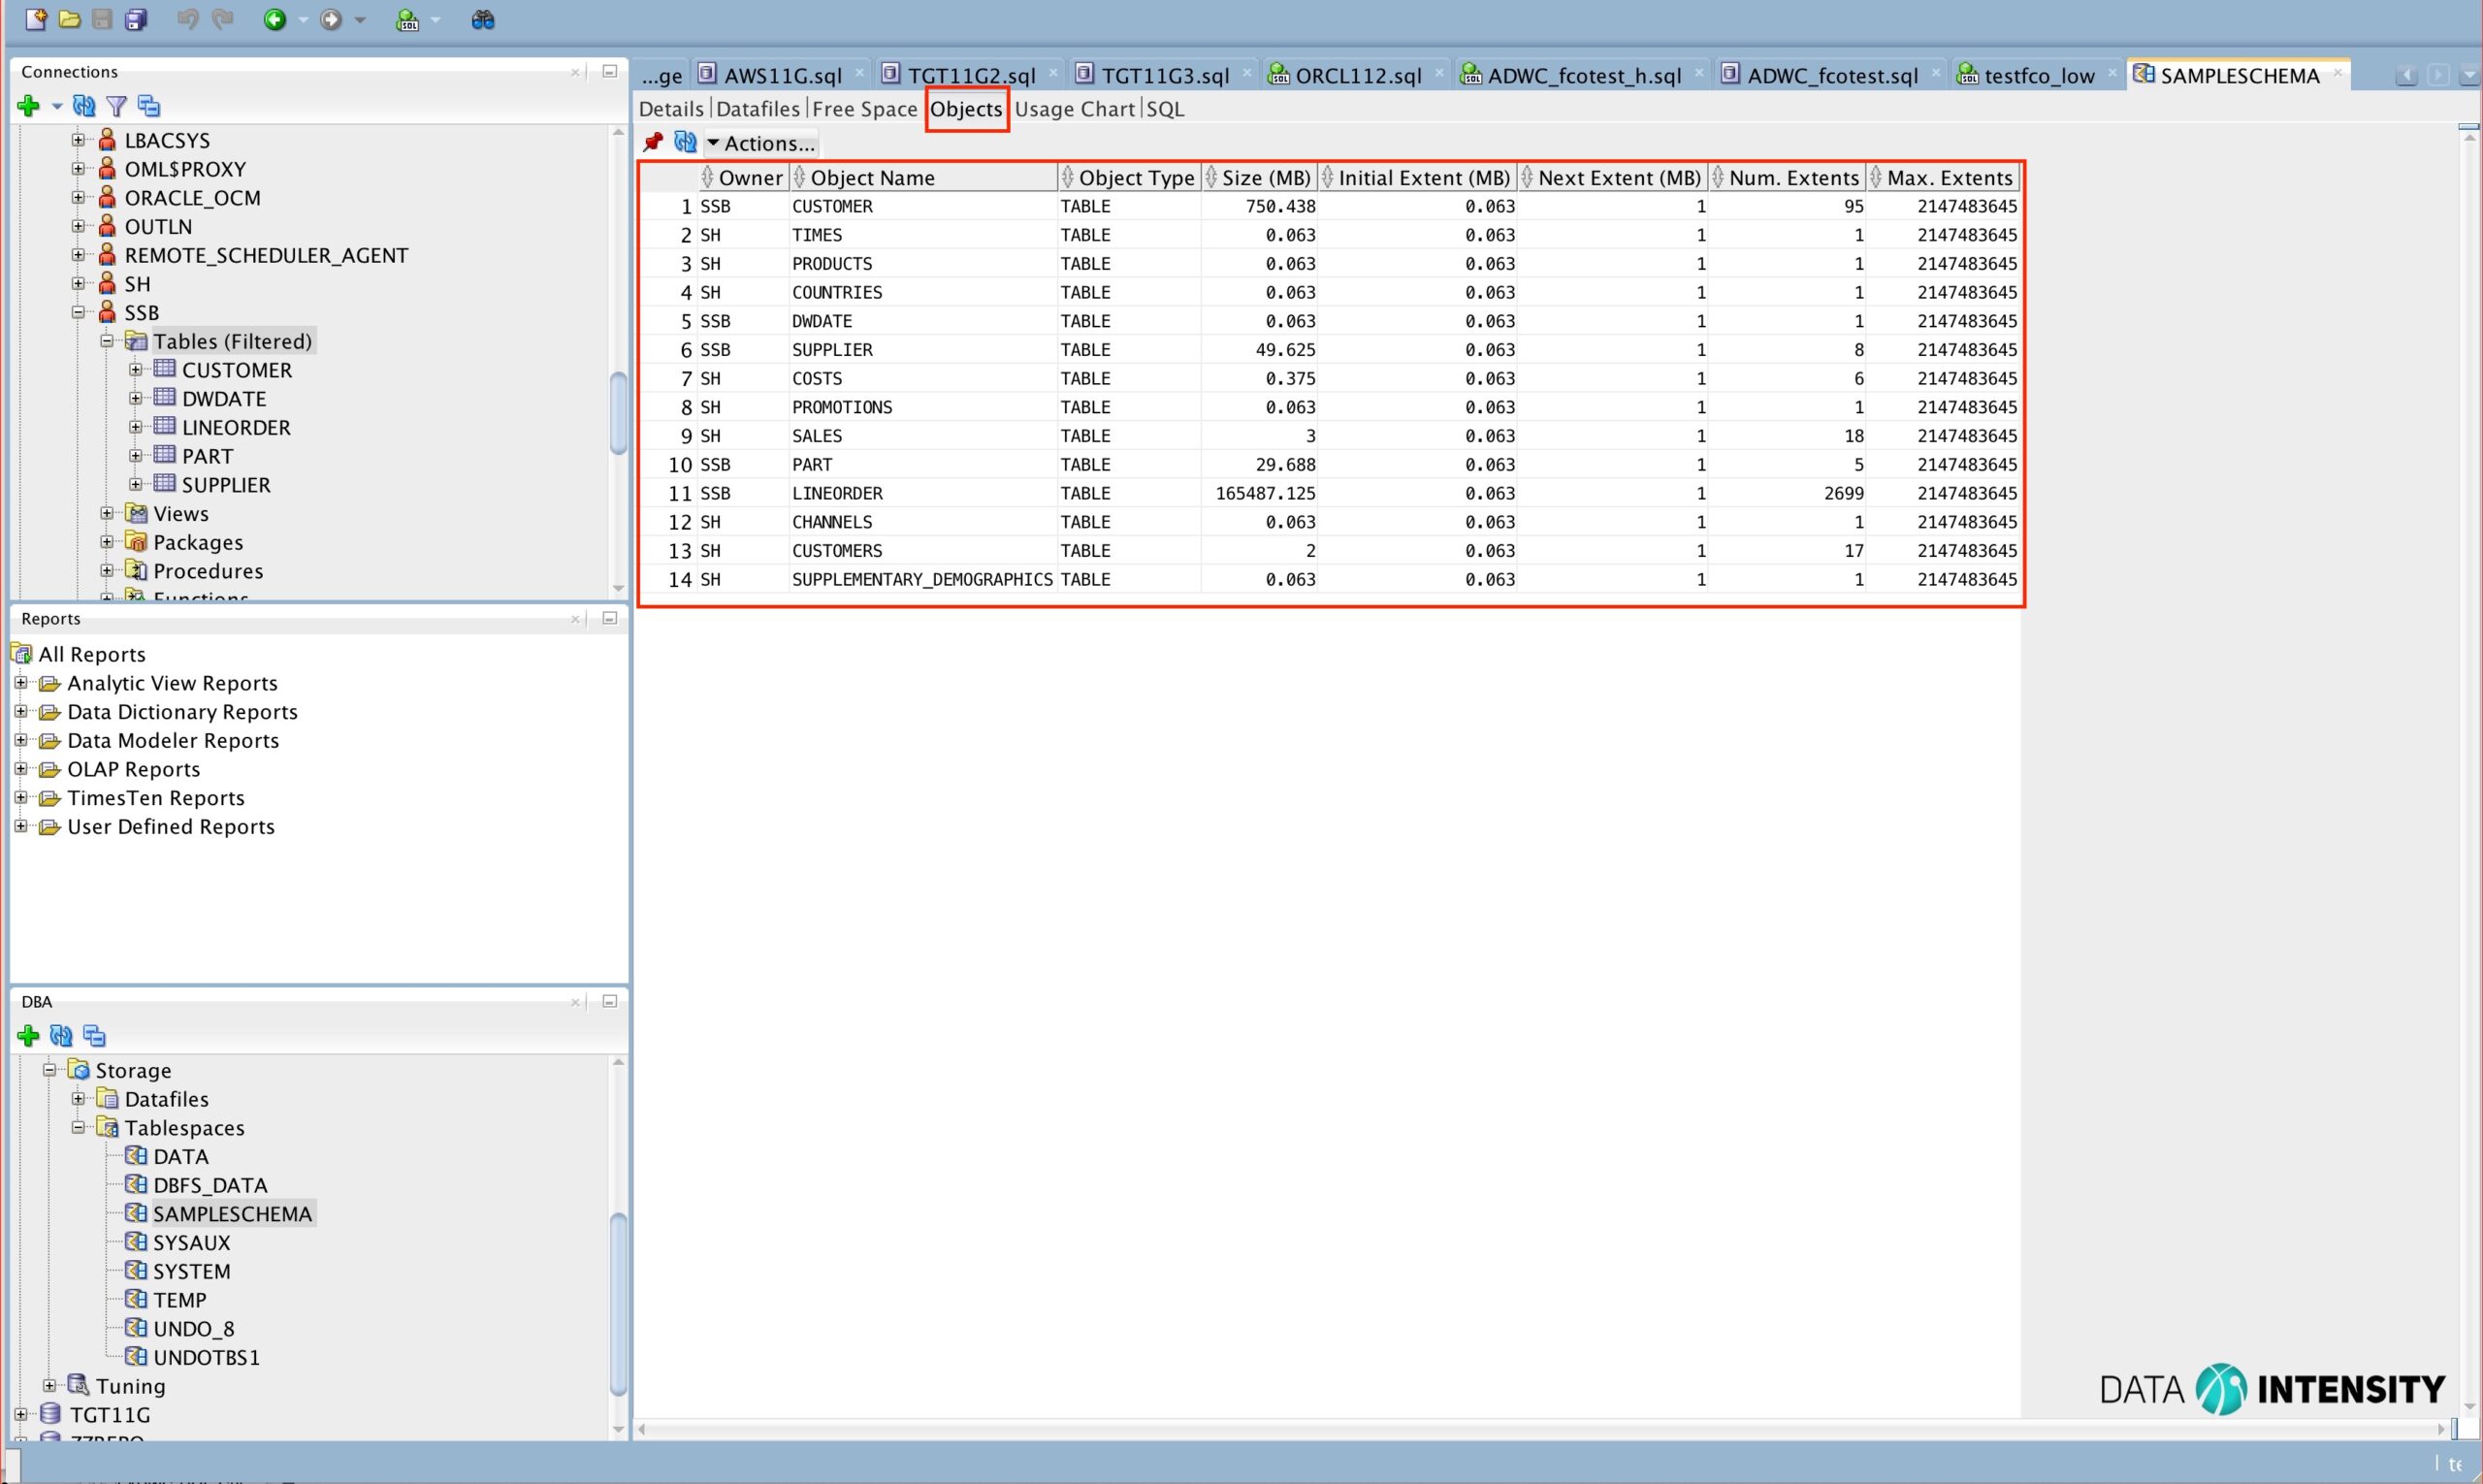Collapse the SSB schema node
2483x1484 pixels.
(x=78, y=312)
